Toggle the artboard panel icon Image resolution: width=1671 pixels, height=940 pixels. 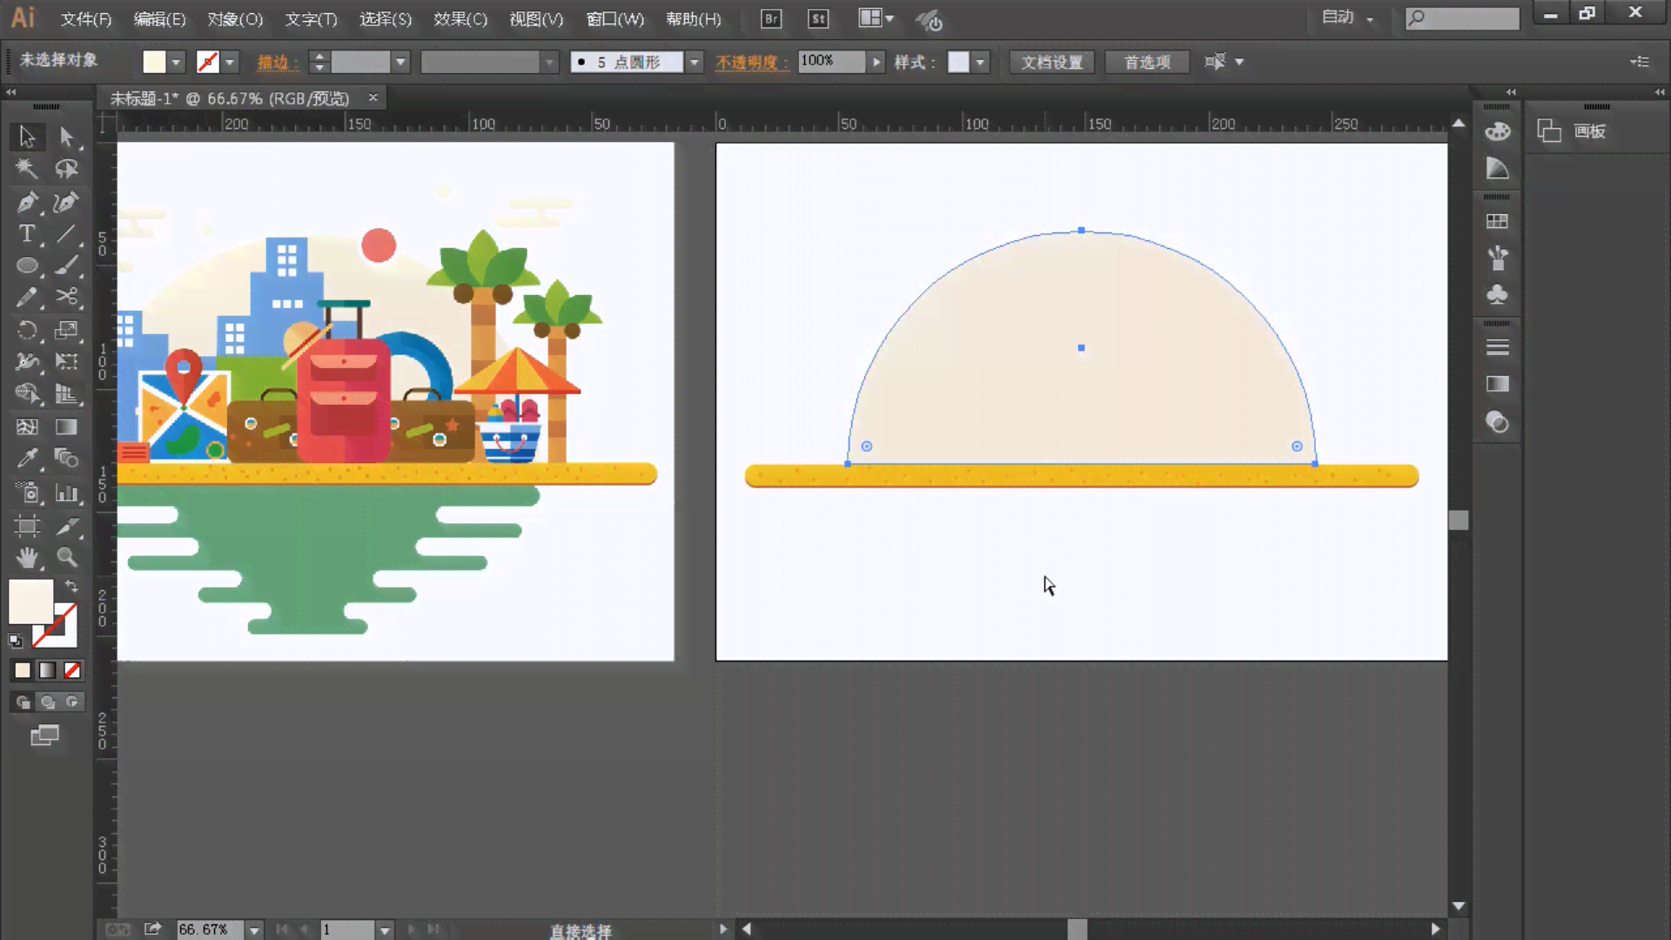(1549, 130)
